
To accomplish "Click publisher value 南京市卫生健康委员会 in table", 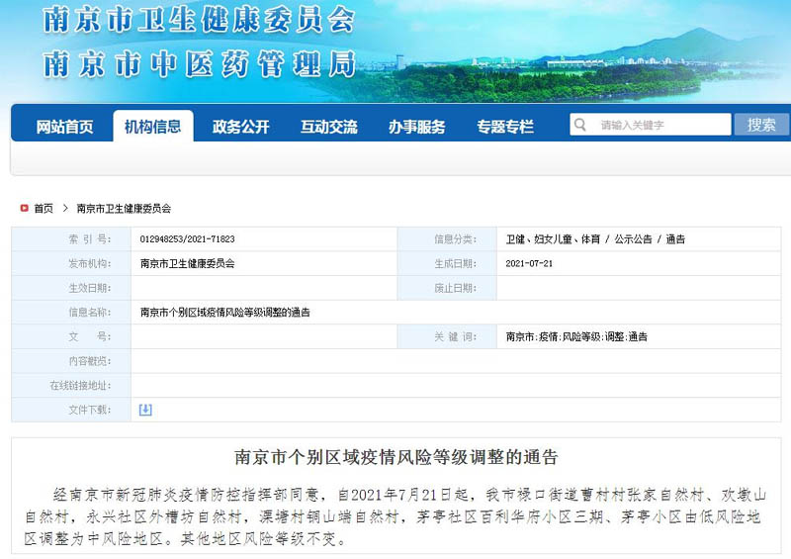I will 187,263.
